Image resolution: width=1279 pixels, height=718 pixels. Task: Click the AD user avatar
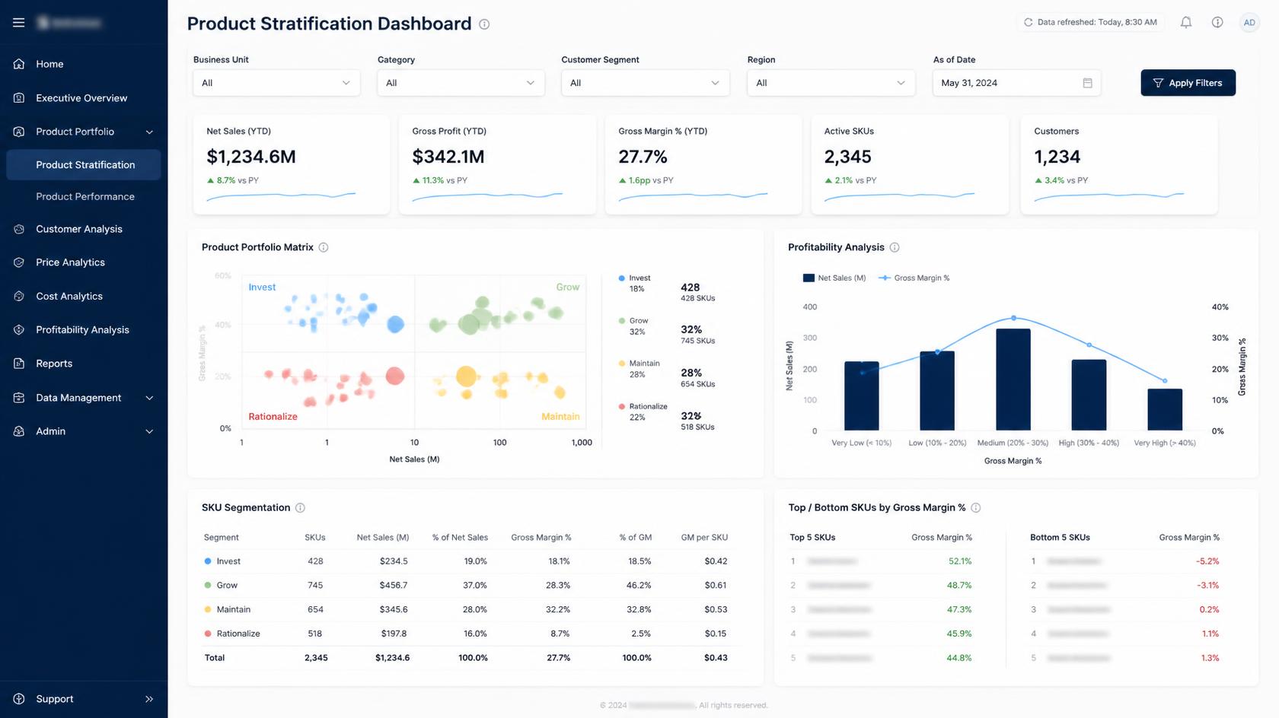click(1249, 22)
